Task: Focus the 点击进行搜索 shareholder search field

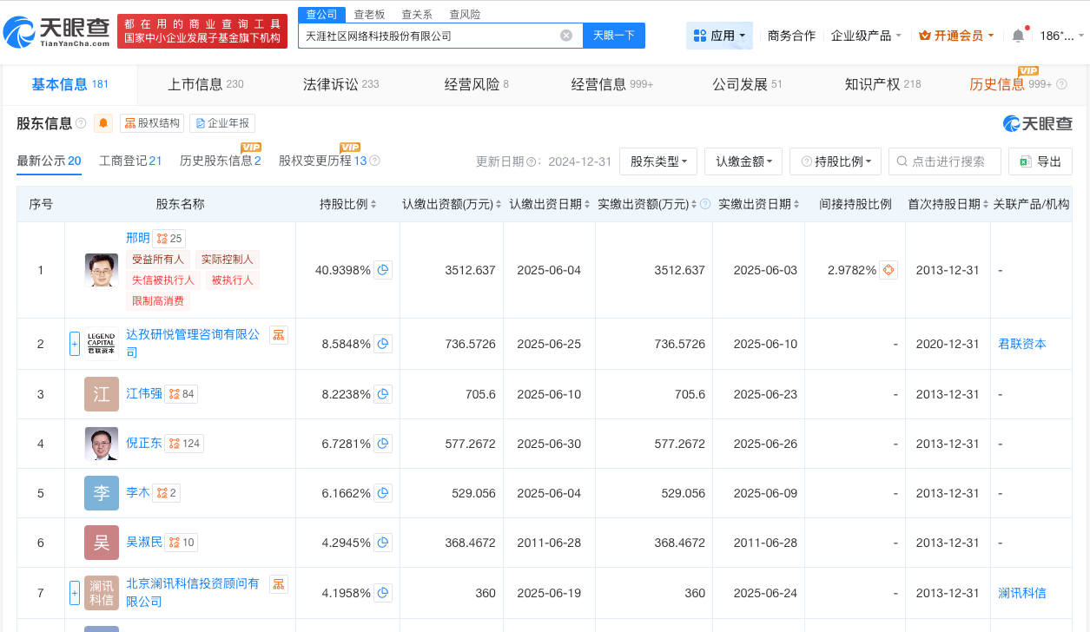Action: click(945, 161)
